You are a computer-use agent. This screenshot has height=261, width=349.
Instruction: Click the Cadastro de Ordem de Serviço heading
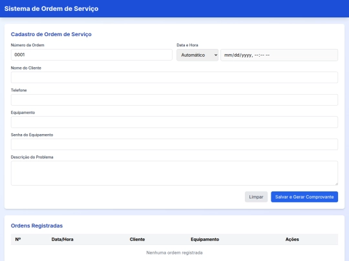(51, 34)
